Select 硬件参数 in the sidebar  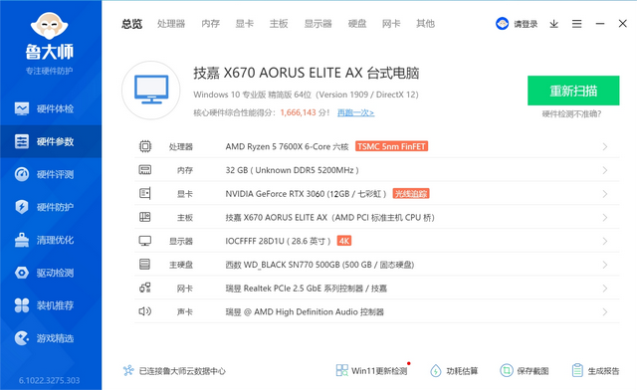click(x=51, y=141)
